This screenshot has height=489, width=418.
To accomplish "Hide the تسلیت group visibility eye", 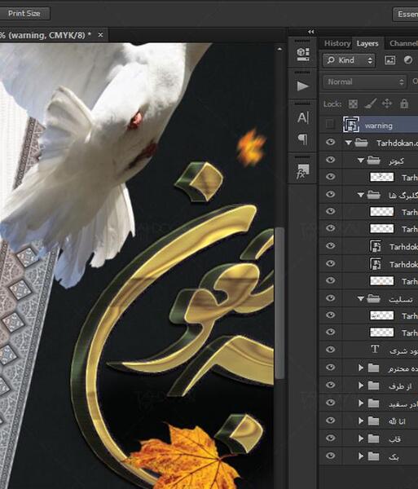I will pyautogui.click(x=330, y=298).
